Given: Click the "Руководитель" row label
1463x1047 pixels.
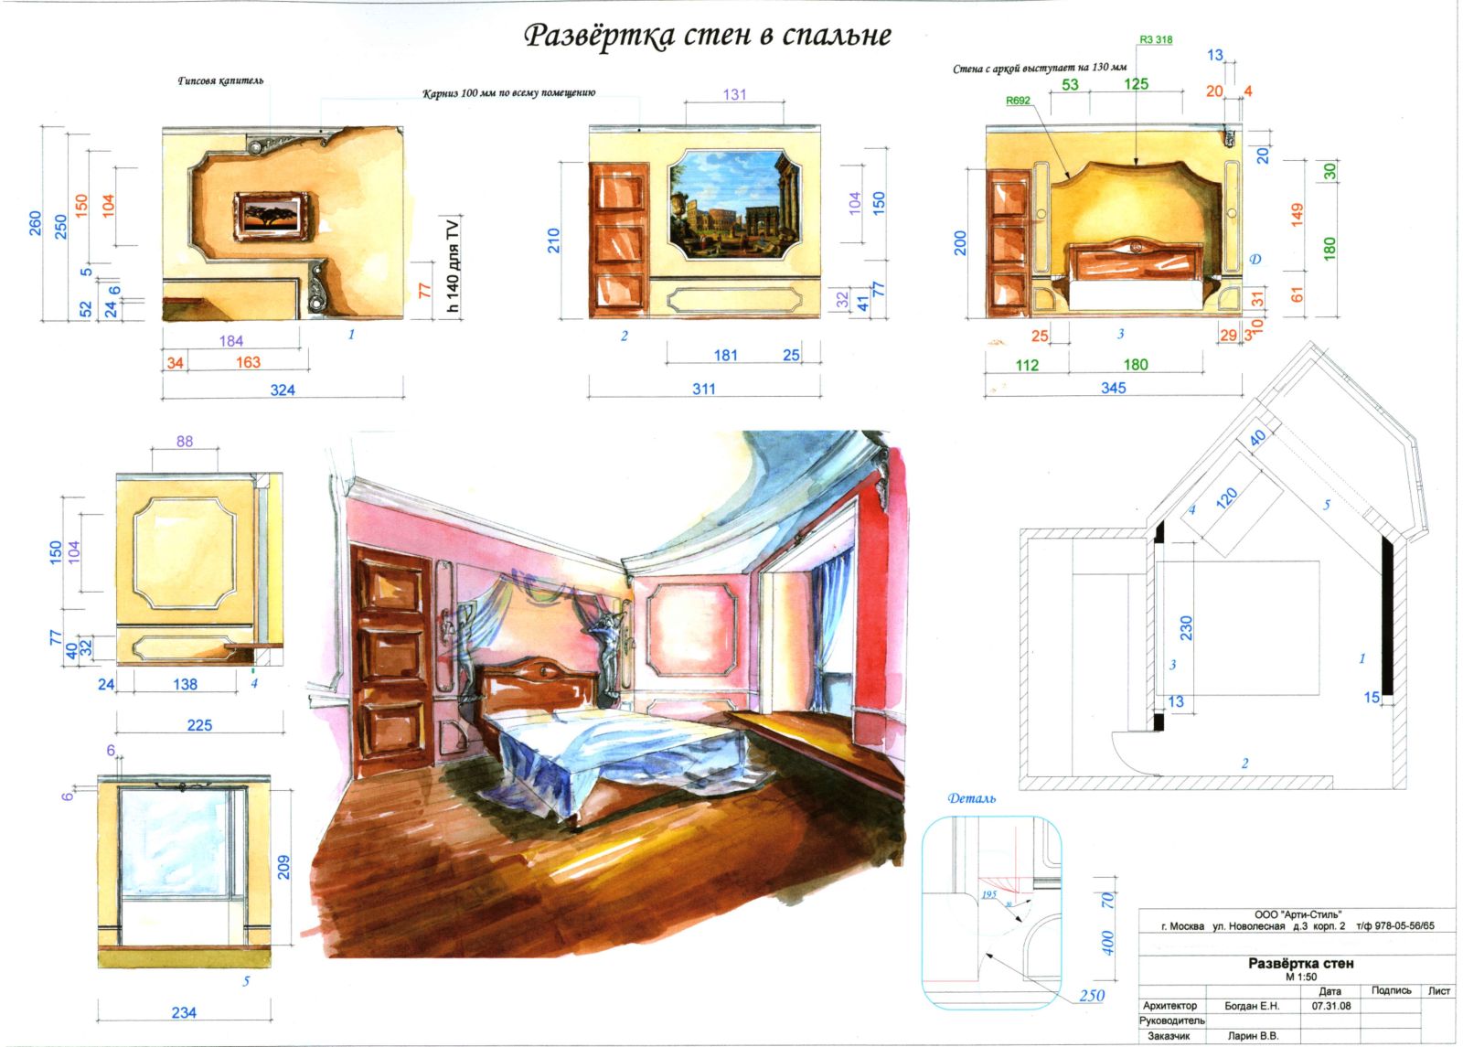Looking at the screenshot, I should coord(1172,1020).
